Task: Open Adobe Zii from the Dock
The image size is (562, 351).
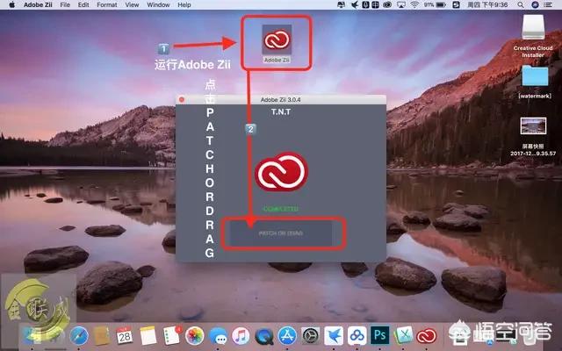Action: click(427, 336)
